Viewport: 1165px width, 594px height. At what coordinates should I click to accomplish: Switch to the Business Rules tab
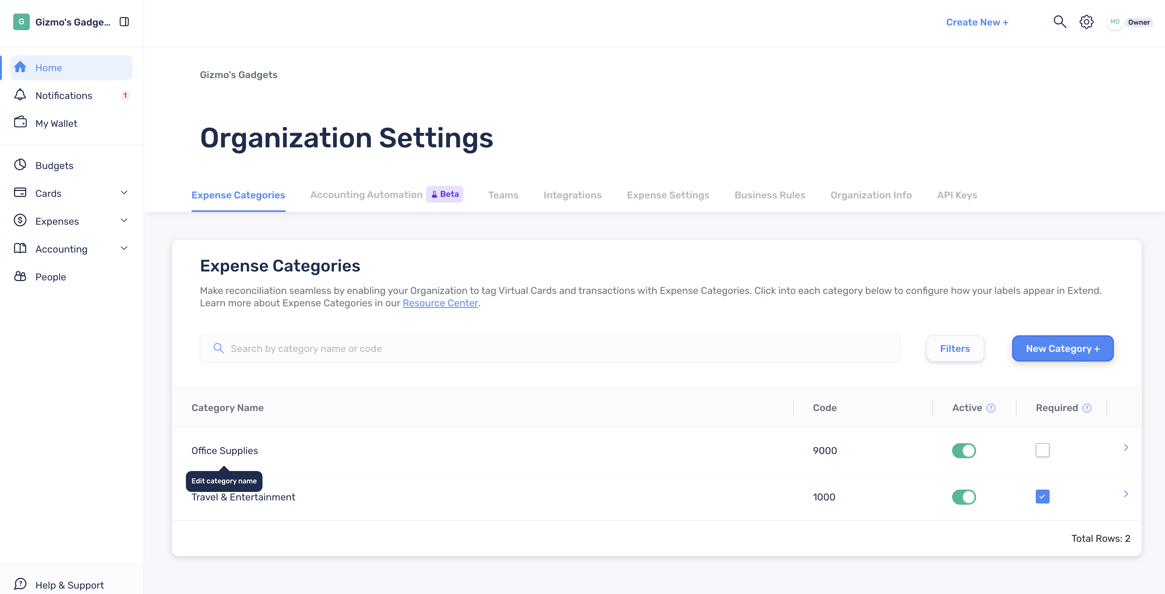coord(770,195)
